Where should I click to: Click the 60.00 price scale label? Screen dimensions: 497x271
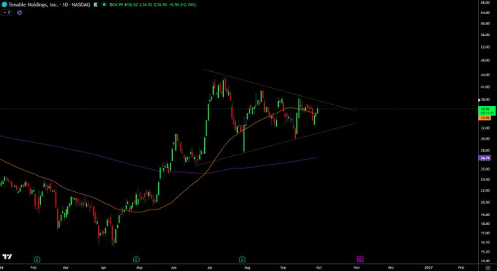(485, 23)
